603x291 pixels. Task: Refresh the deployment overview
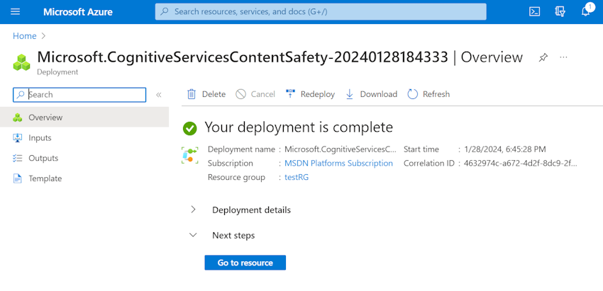(428, 94)
